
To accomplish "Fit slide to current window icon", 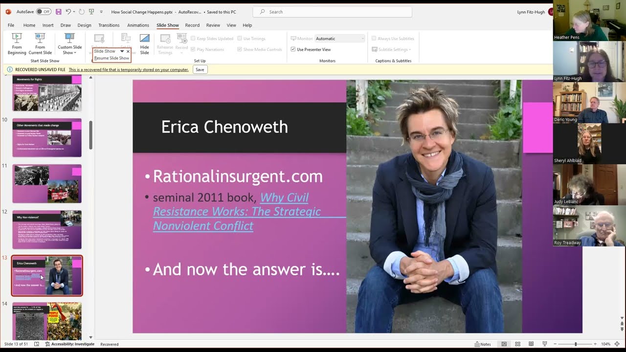I will pyautogui.click(x=617, y=344).
